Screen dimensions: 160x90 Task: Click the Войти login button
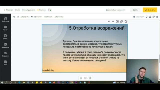tap(135, 10)
